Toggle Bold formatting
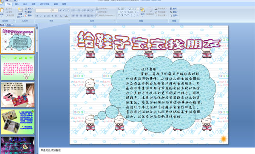The width and height of the screenshot is (255, 154). click(37, 16)
